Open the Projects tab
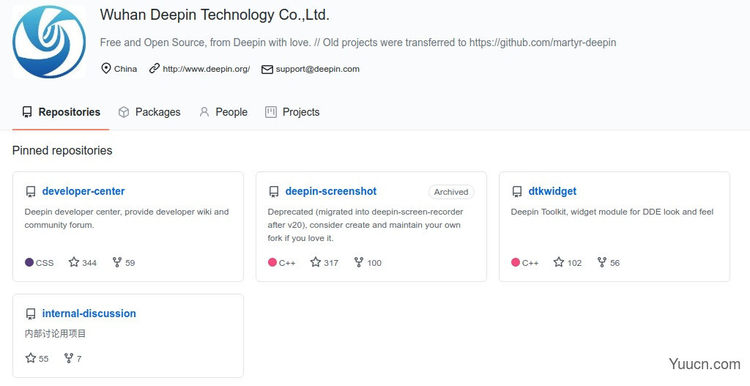The image size is (750, 386). pyautogui.click(x=292, y=112)
